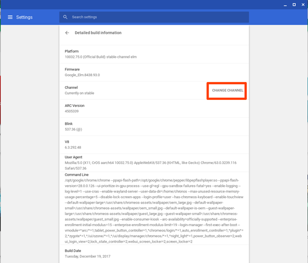Screen dimensions: 308x263
Task: Click the ARC Version label
Action: click(75, 106)
